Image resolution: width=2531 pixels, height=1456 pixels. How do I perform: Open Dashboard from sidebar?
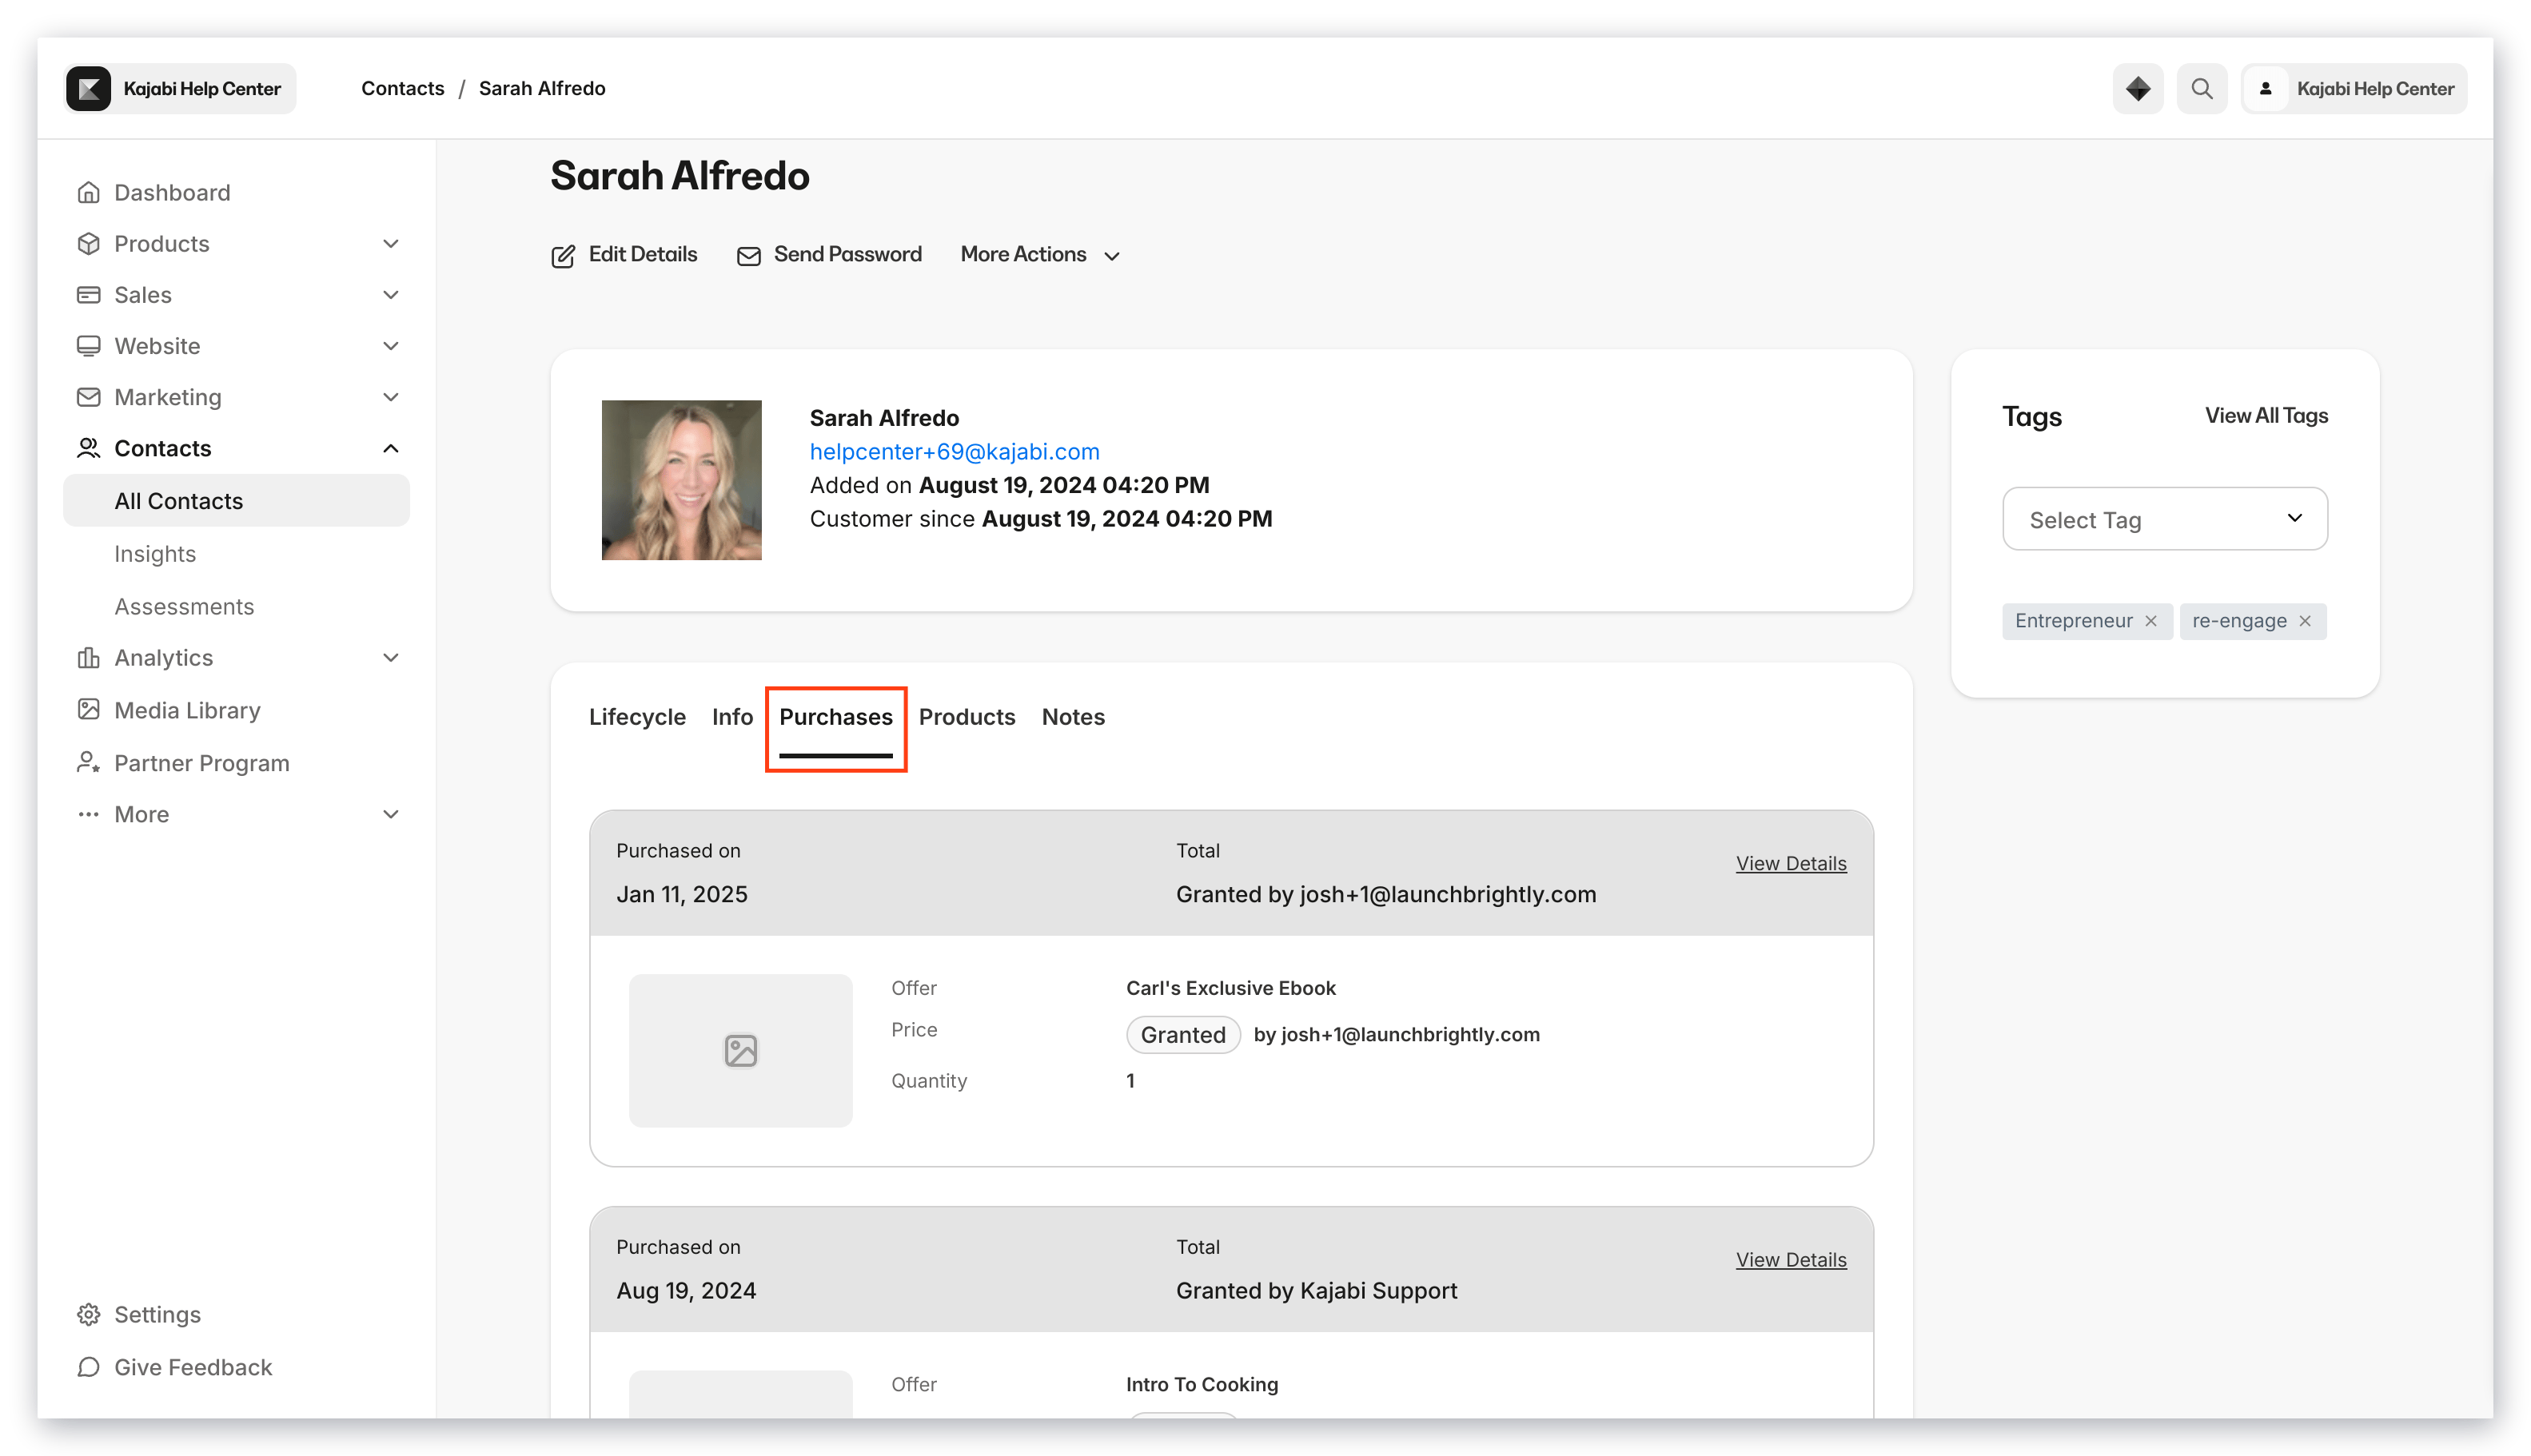click(172, 192)
